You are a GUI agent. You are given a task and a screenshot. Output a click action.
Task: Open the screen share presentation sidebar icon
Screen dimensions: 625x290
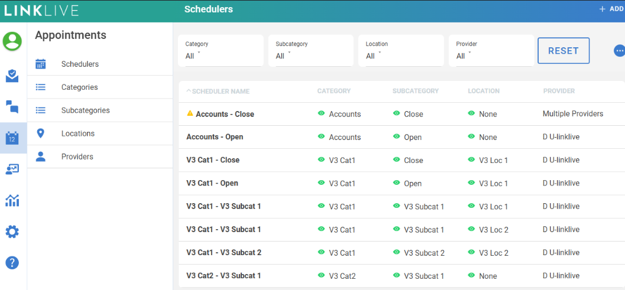[12, 170]
